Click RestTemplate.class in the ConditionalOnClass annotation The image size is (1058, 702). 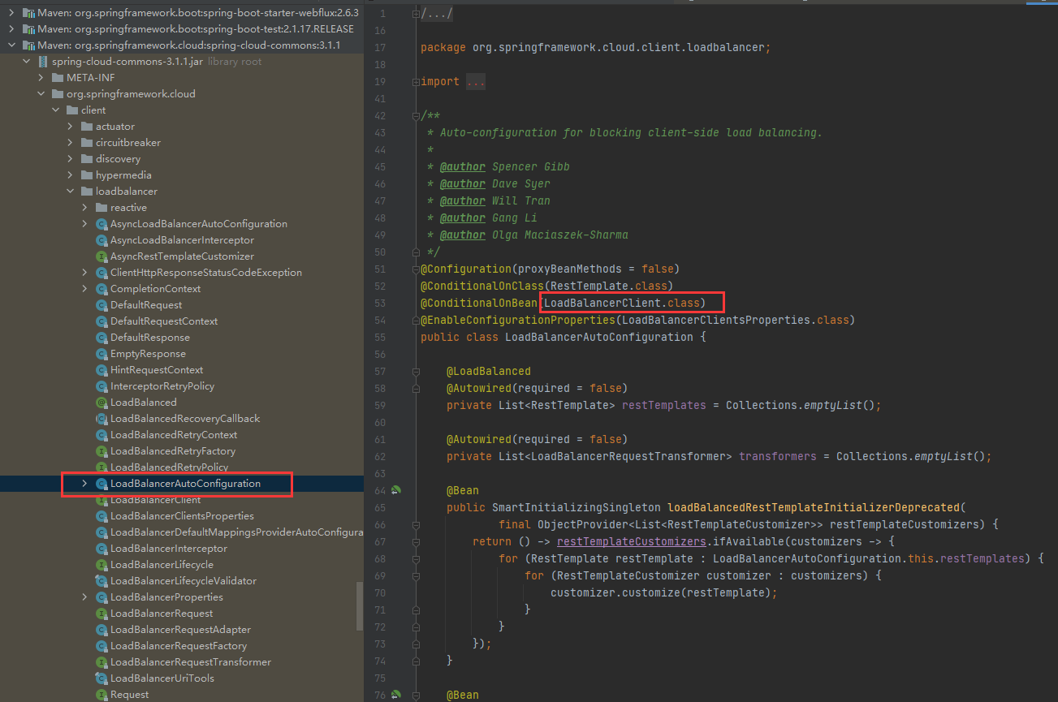tap(609, 286)
